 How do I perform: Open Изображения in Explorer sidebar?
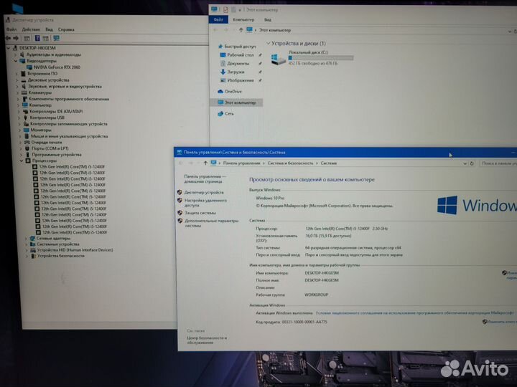point(241,80)
